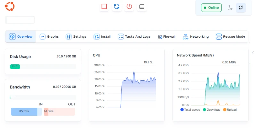Click the 30.9 / 200 GB value
Image resolution: width=256 pixels, height=128 pixels.
(x=66, y=56)
